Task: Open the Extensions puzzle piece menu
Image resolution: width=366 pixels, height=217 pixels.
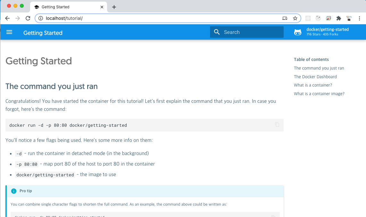Action: point(338,18)
